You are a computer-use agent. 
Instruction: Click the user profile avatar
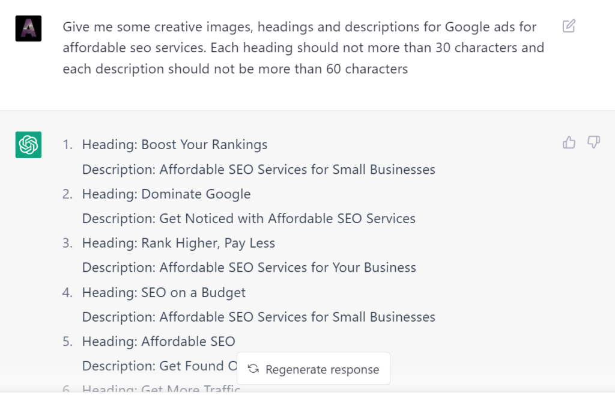point(28,28)
